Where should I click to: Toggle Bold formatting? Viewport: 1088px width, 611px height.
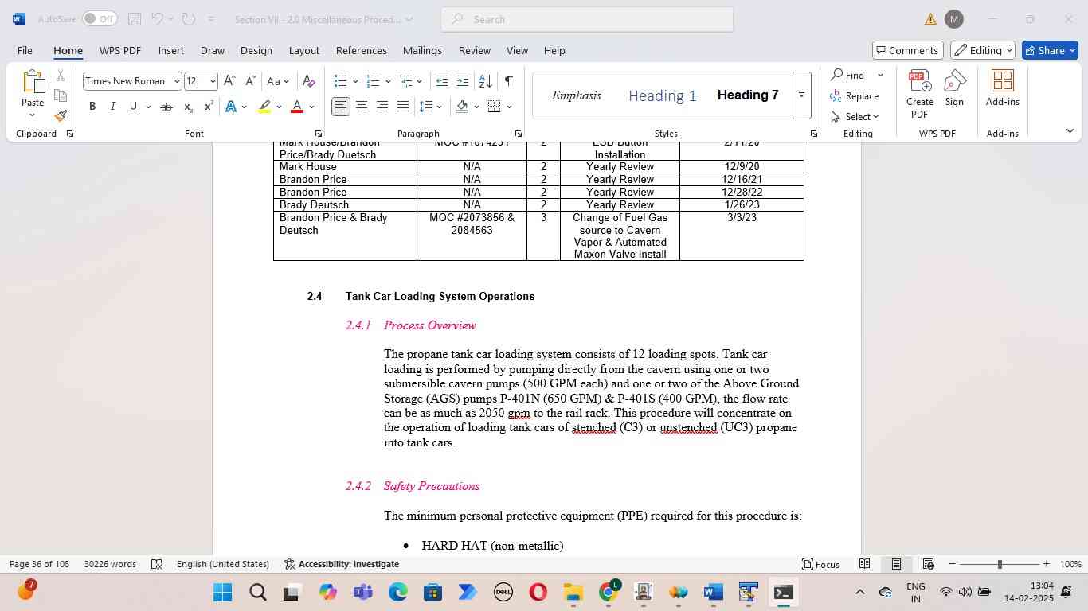(x=92, y=107)
